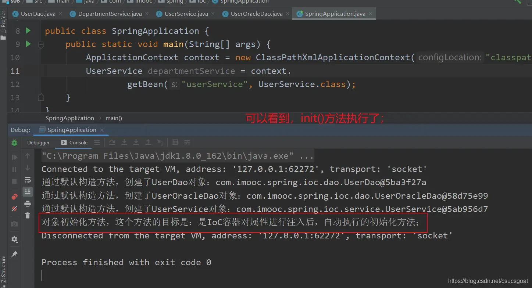Image resolution: width=532 pixels, height=288 pixels.
Task: Close the UserOracleDao.java tab
Action: click(288, 14)
